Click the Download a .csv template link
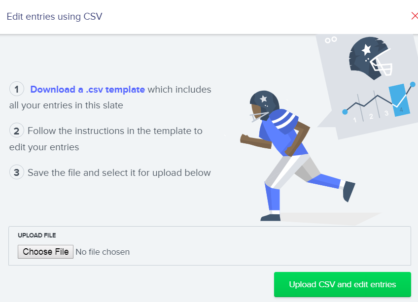The height and width of the screenshot is (302, 418). (87, 90)
